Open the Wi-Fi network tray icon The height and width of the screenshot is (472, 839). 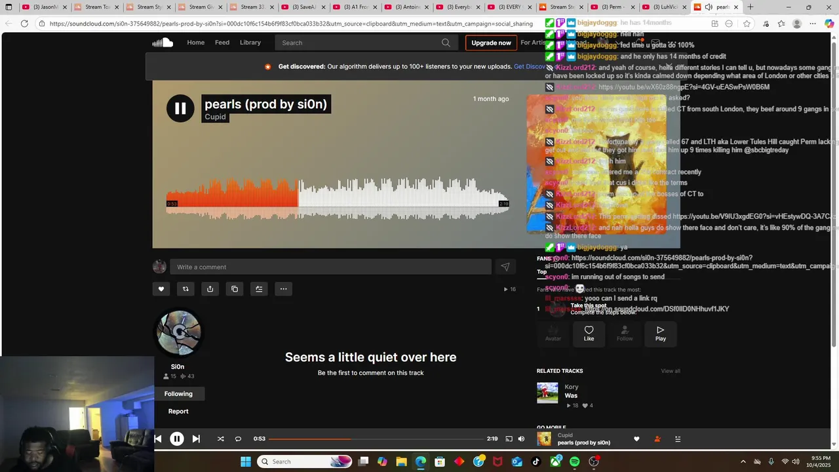[x=785, y=462]
